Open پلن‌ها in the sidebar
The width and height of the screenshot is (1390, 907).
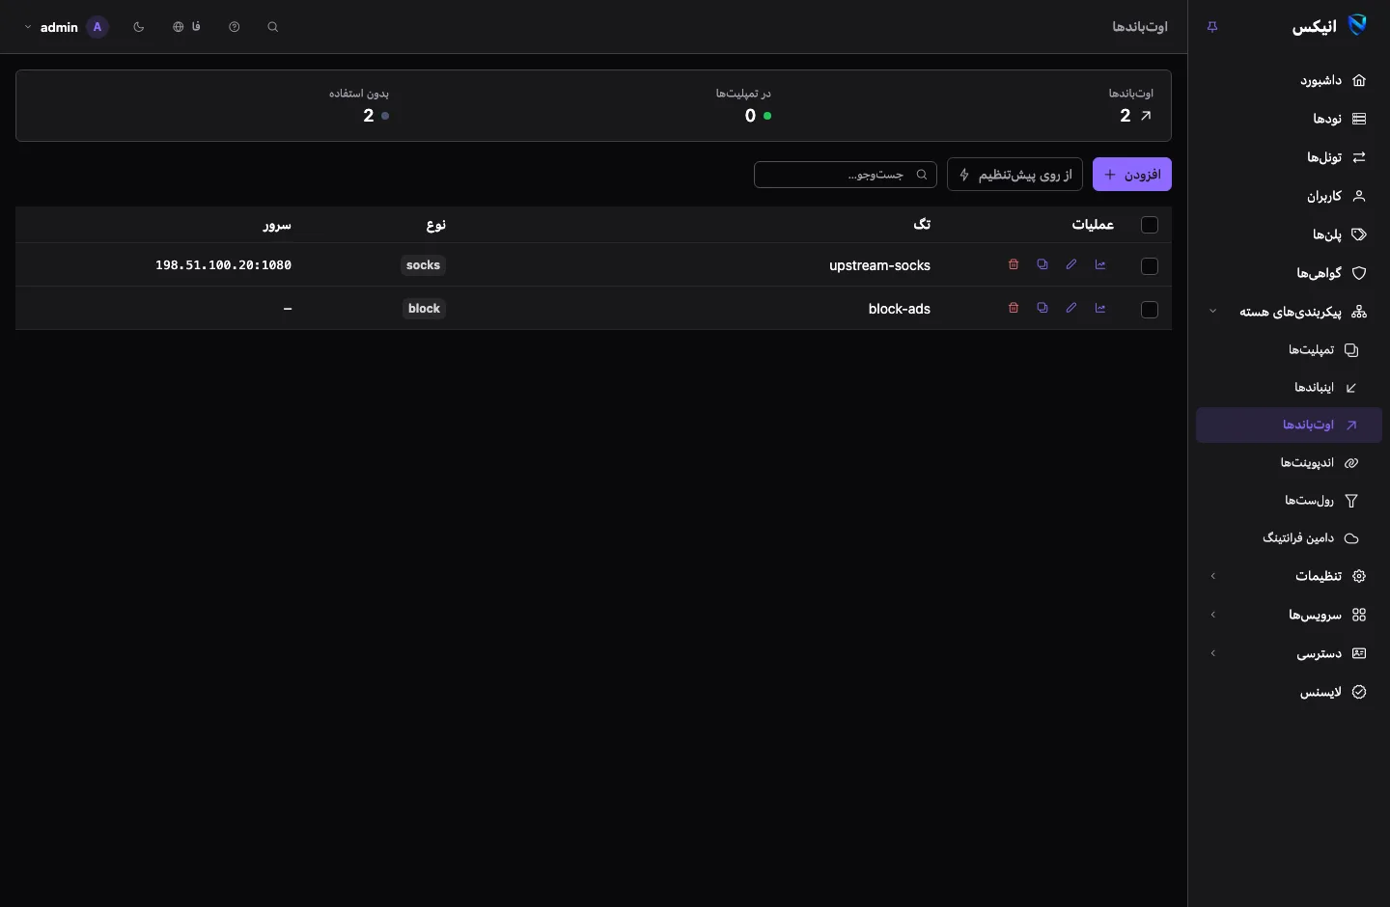pyautogui.click(x=1290, y=234)
